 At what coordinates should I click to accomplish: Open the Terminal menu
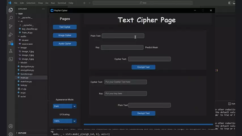[62, 3]
